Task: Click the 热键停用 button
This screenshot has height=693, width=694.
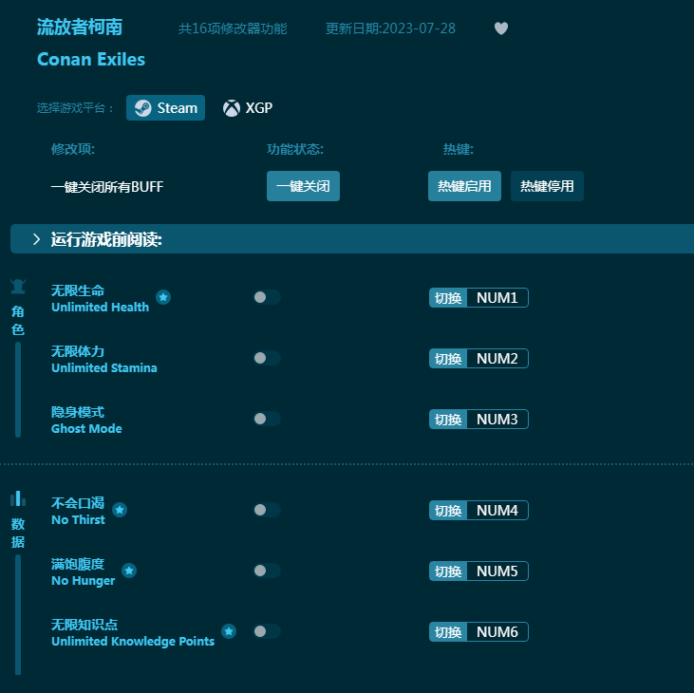Action: pos(547,186)
